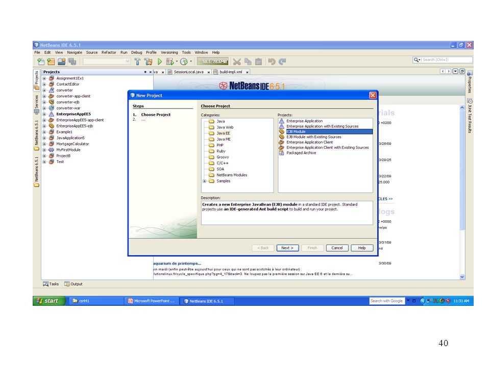Screen dimensions: 490x367
Task: Click the Search (Ctrl+I) field
Action: point(443,60)
